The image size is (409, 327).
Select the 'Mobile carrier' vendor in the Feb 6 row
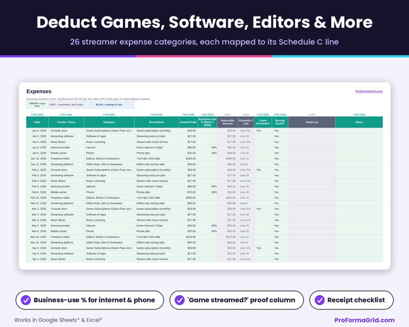[66, 192]
